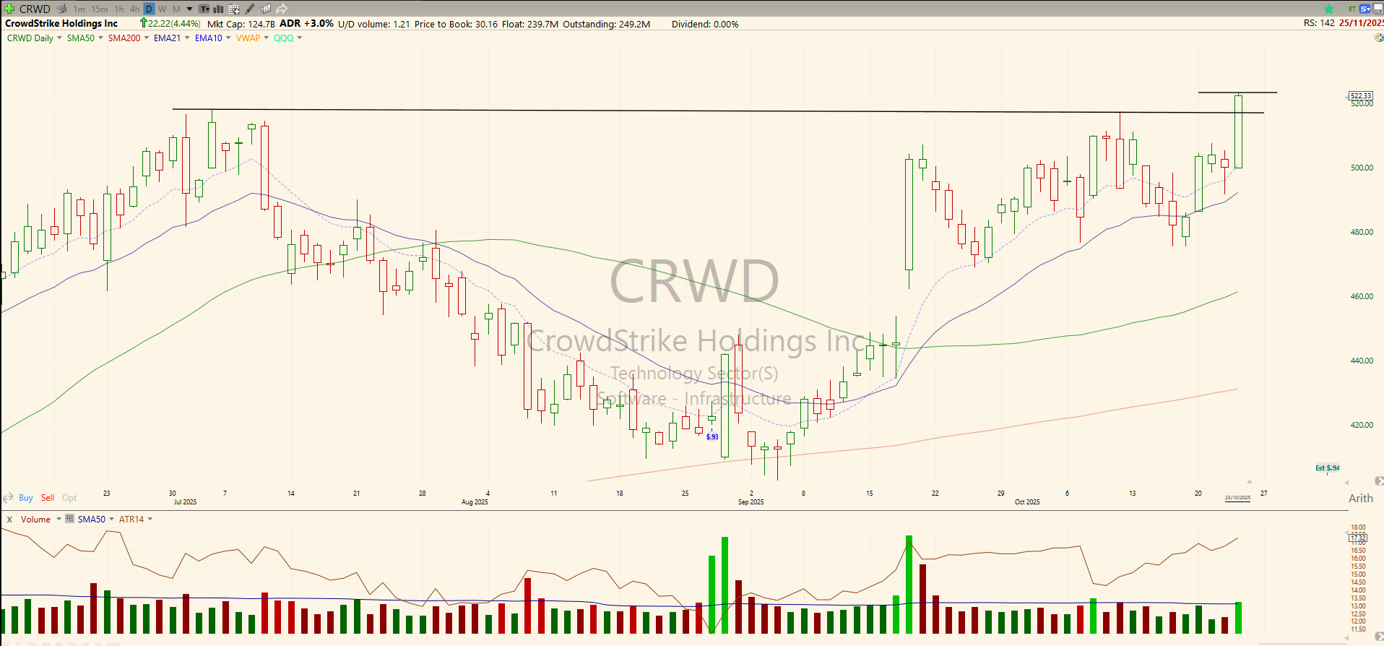
Task: Click the RS: 142 rating
Action: (1319, 23)
